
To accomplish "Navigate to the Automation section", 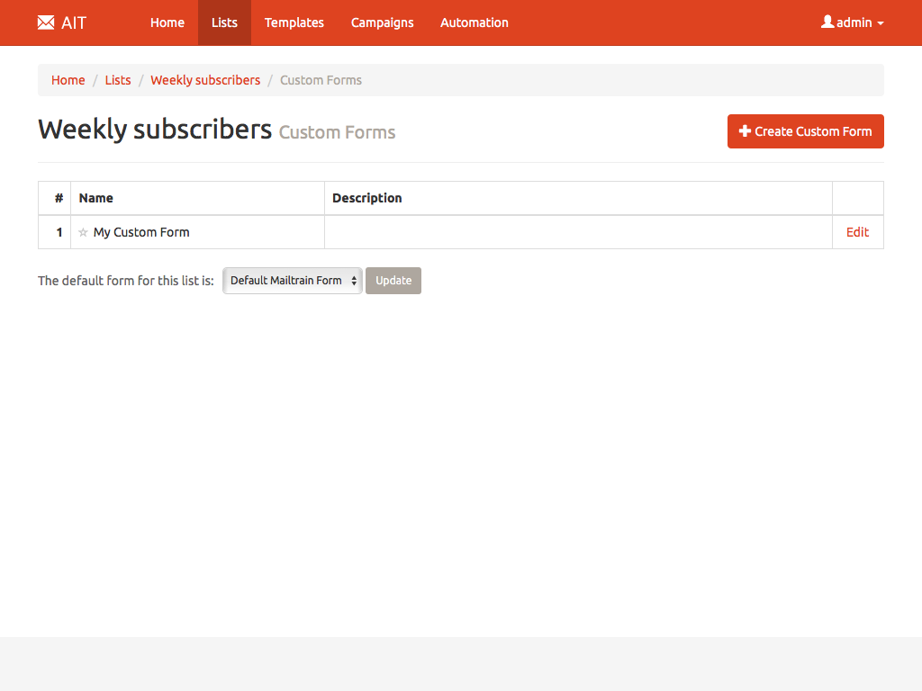I will tap(474, 22).
